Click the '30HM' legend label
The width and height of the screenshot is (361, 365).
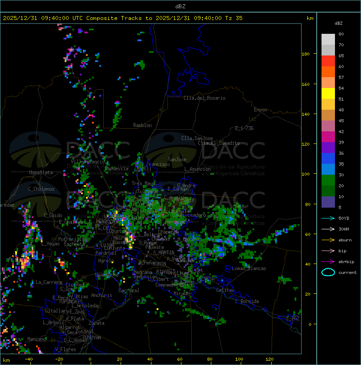point(344,229)
